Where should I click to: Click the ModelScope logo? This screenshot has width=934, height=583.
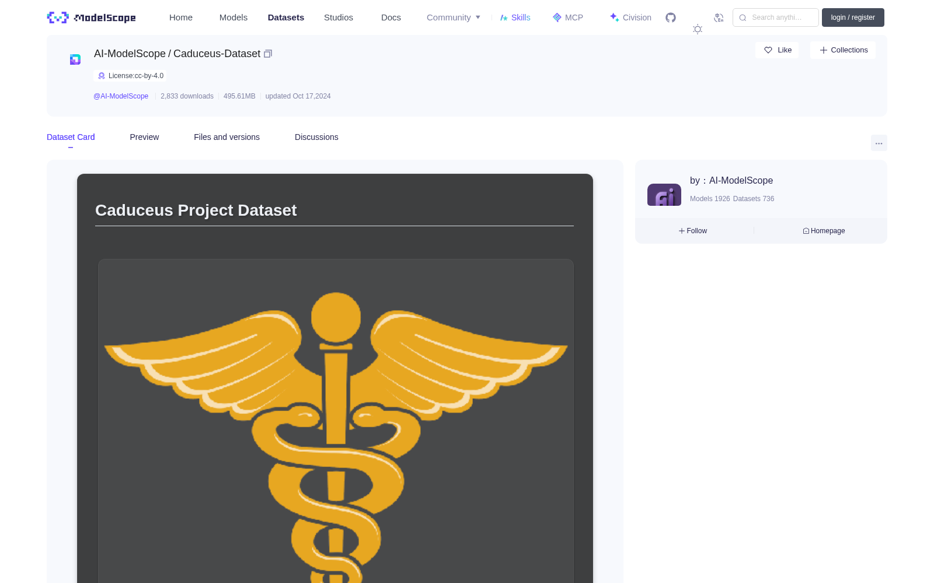pos(91,17)
